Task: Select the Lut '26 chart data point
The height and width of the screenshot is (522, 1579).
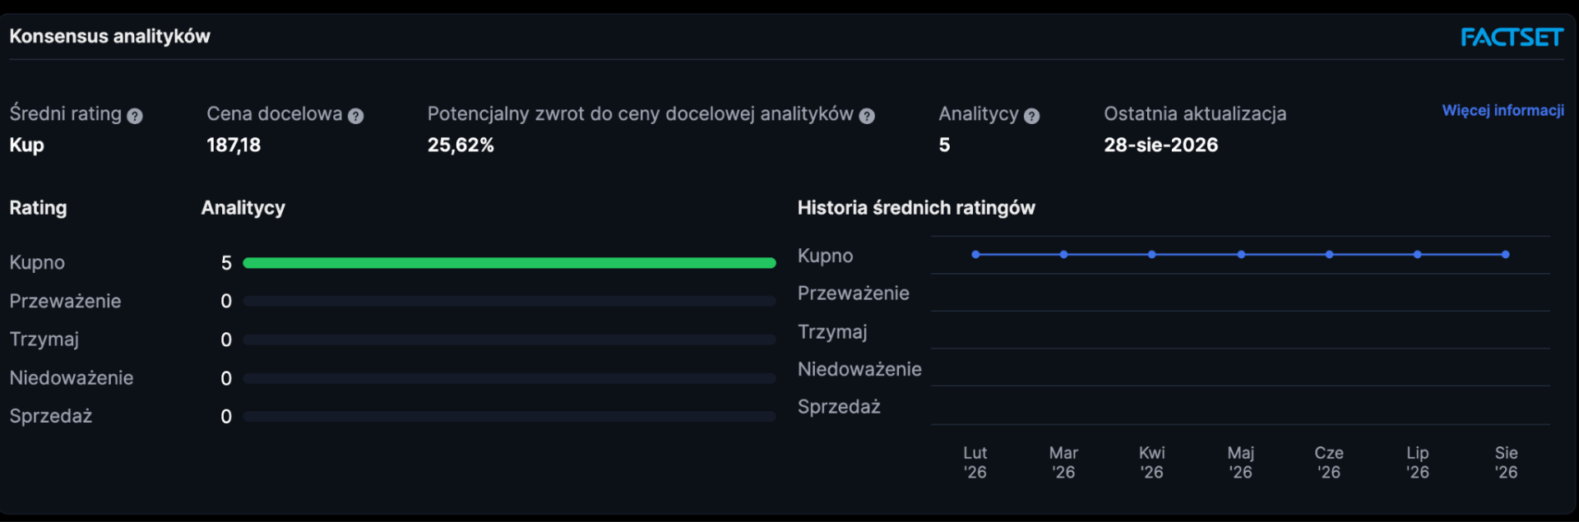Action: click(975, 255)
